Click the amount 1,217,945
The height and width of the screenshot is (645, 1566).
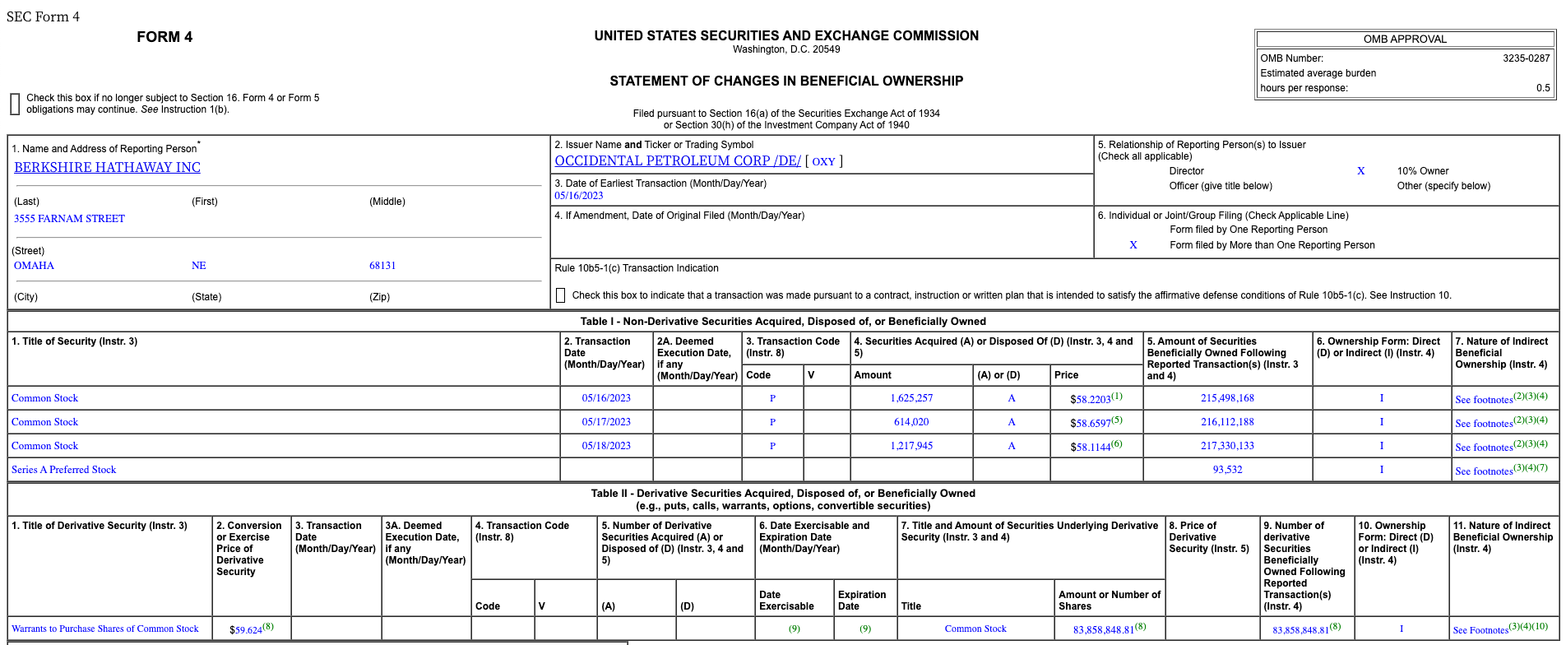[911, 446]
